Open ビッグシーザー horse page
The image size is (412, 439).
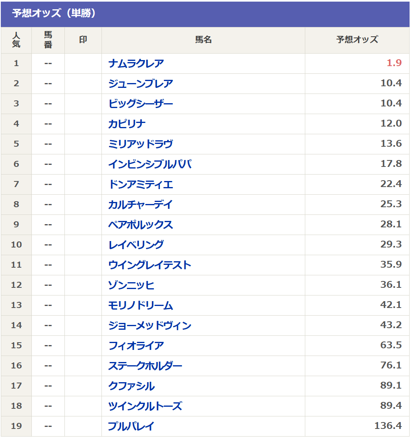click(141, 104)
